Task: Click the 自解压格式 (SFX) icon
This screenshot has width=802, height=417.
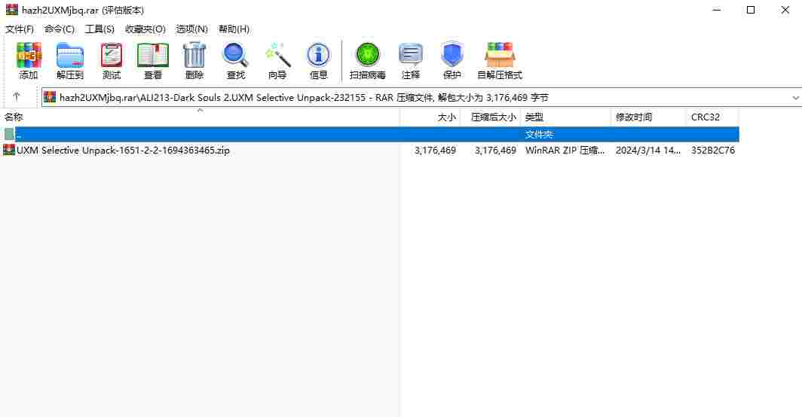Action: pos(500,61)
